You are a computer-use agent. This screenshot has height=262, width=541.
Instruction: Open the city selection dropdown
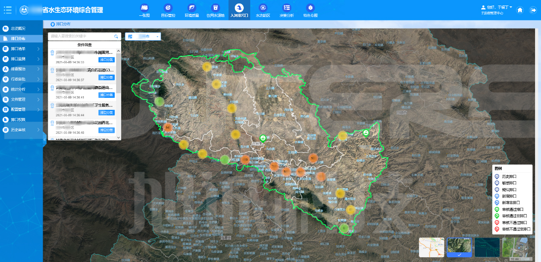coord(143,37)
